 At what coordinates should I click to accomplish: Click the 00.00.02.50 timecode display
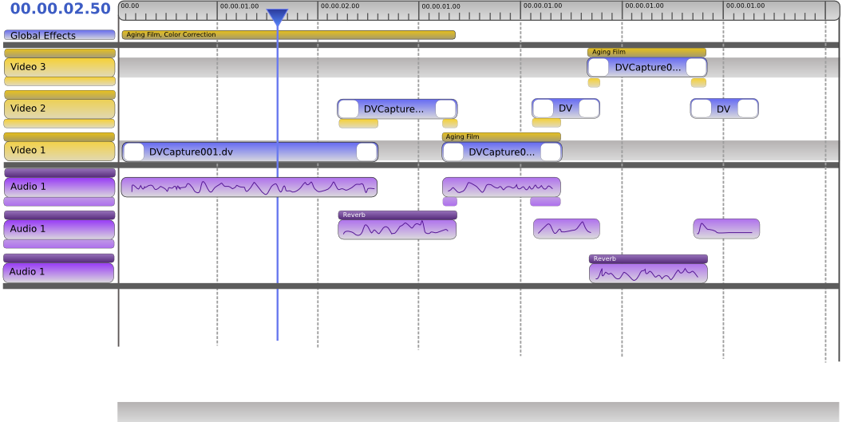(61, 10)
